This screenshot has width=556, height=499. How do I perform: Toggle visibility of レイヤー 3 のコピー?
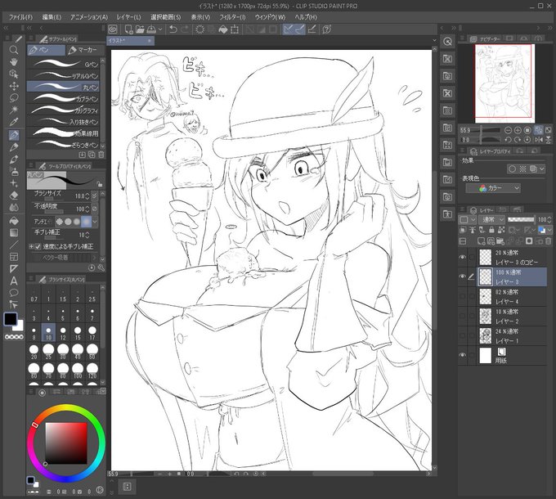tap(462, 257)
